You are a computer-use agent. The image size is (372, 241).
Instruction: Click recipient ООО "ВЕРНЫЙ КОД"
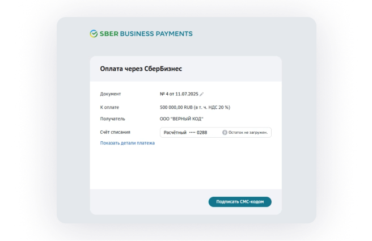point(181,119)
